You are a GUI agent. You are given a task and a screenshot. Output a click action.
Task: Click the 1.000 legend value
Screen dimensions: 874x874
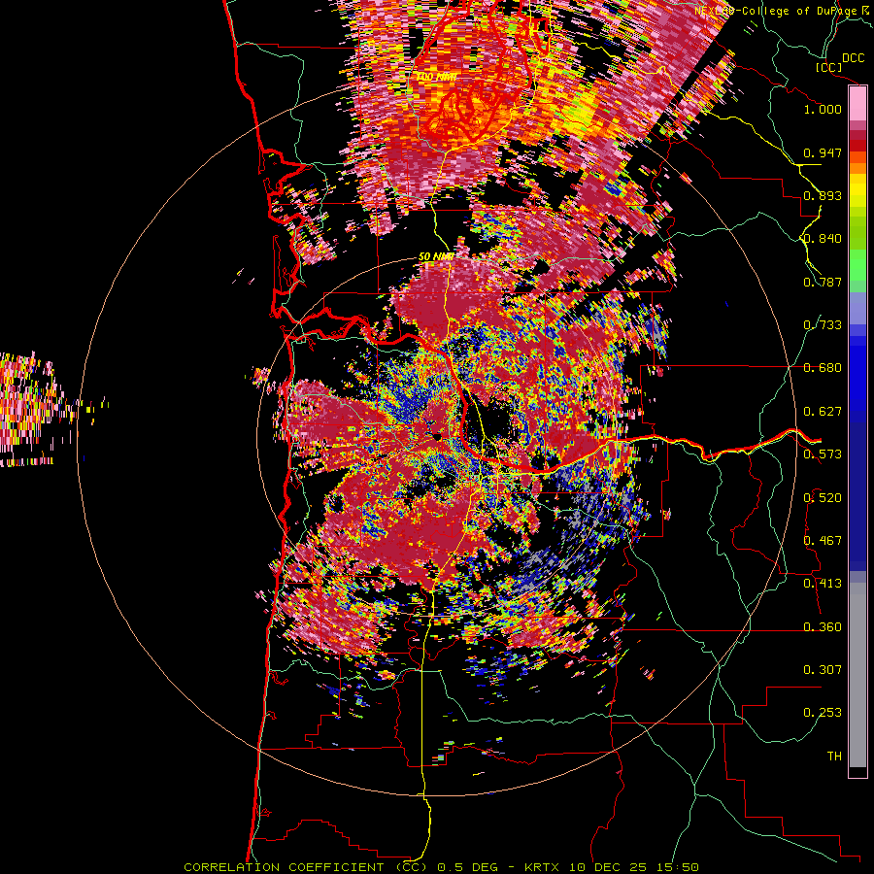[x=823, y=109]
